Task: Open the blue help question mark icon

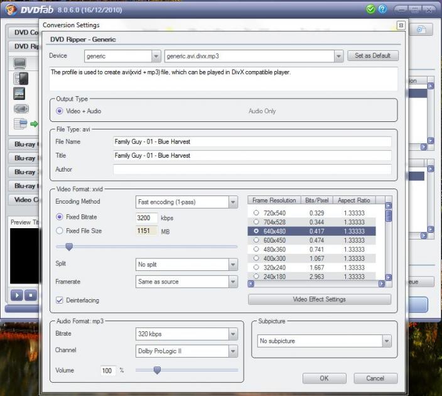Action: pyautogui.click(x=382, y=9)
